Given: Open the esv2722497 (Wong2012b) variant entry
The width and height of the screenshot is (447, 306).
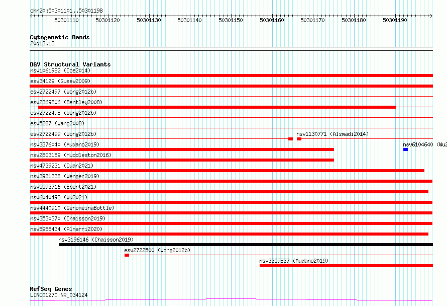Looking at the screenshot, I should point(63,92).
